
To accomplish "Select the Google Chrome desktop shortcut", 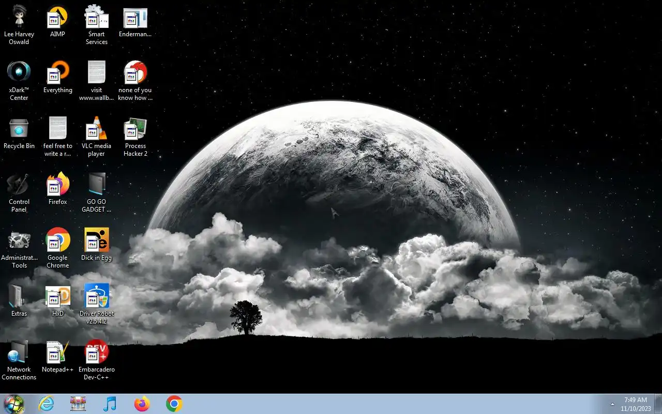I will click(57, 249).
